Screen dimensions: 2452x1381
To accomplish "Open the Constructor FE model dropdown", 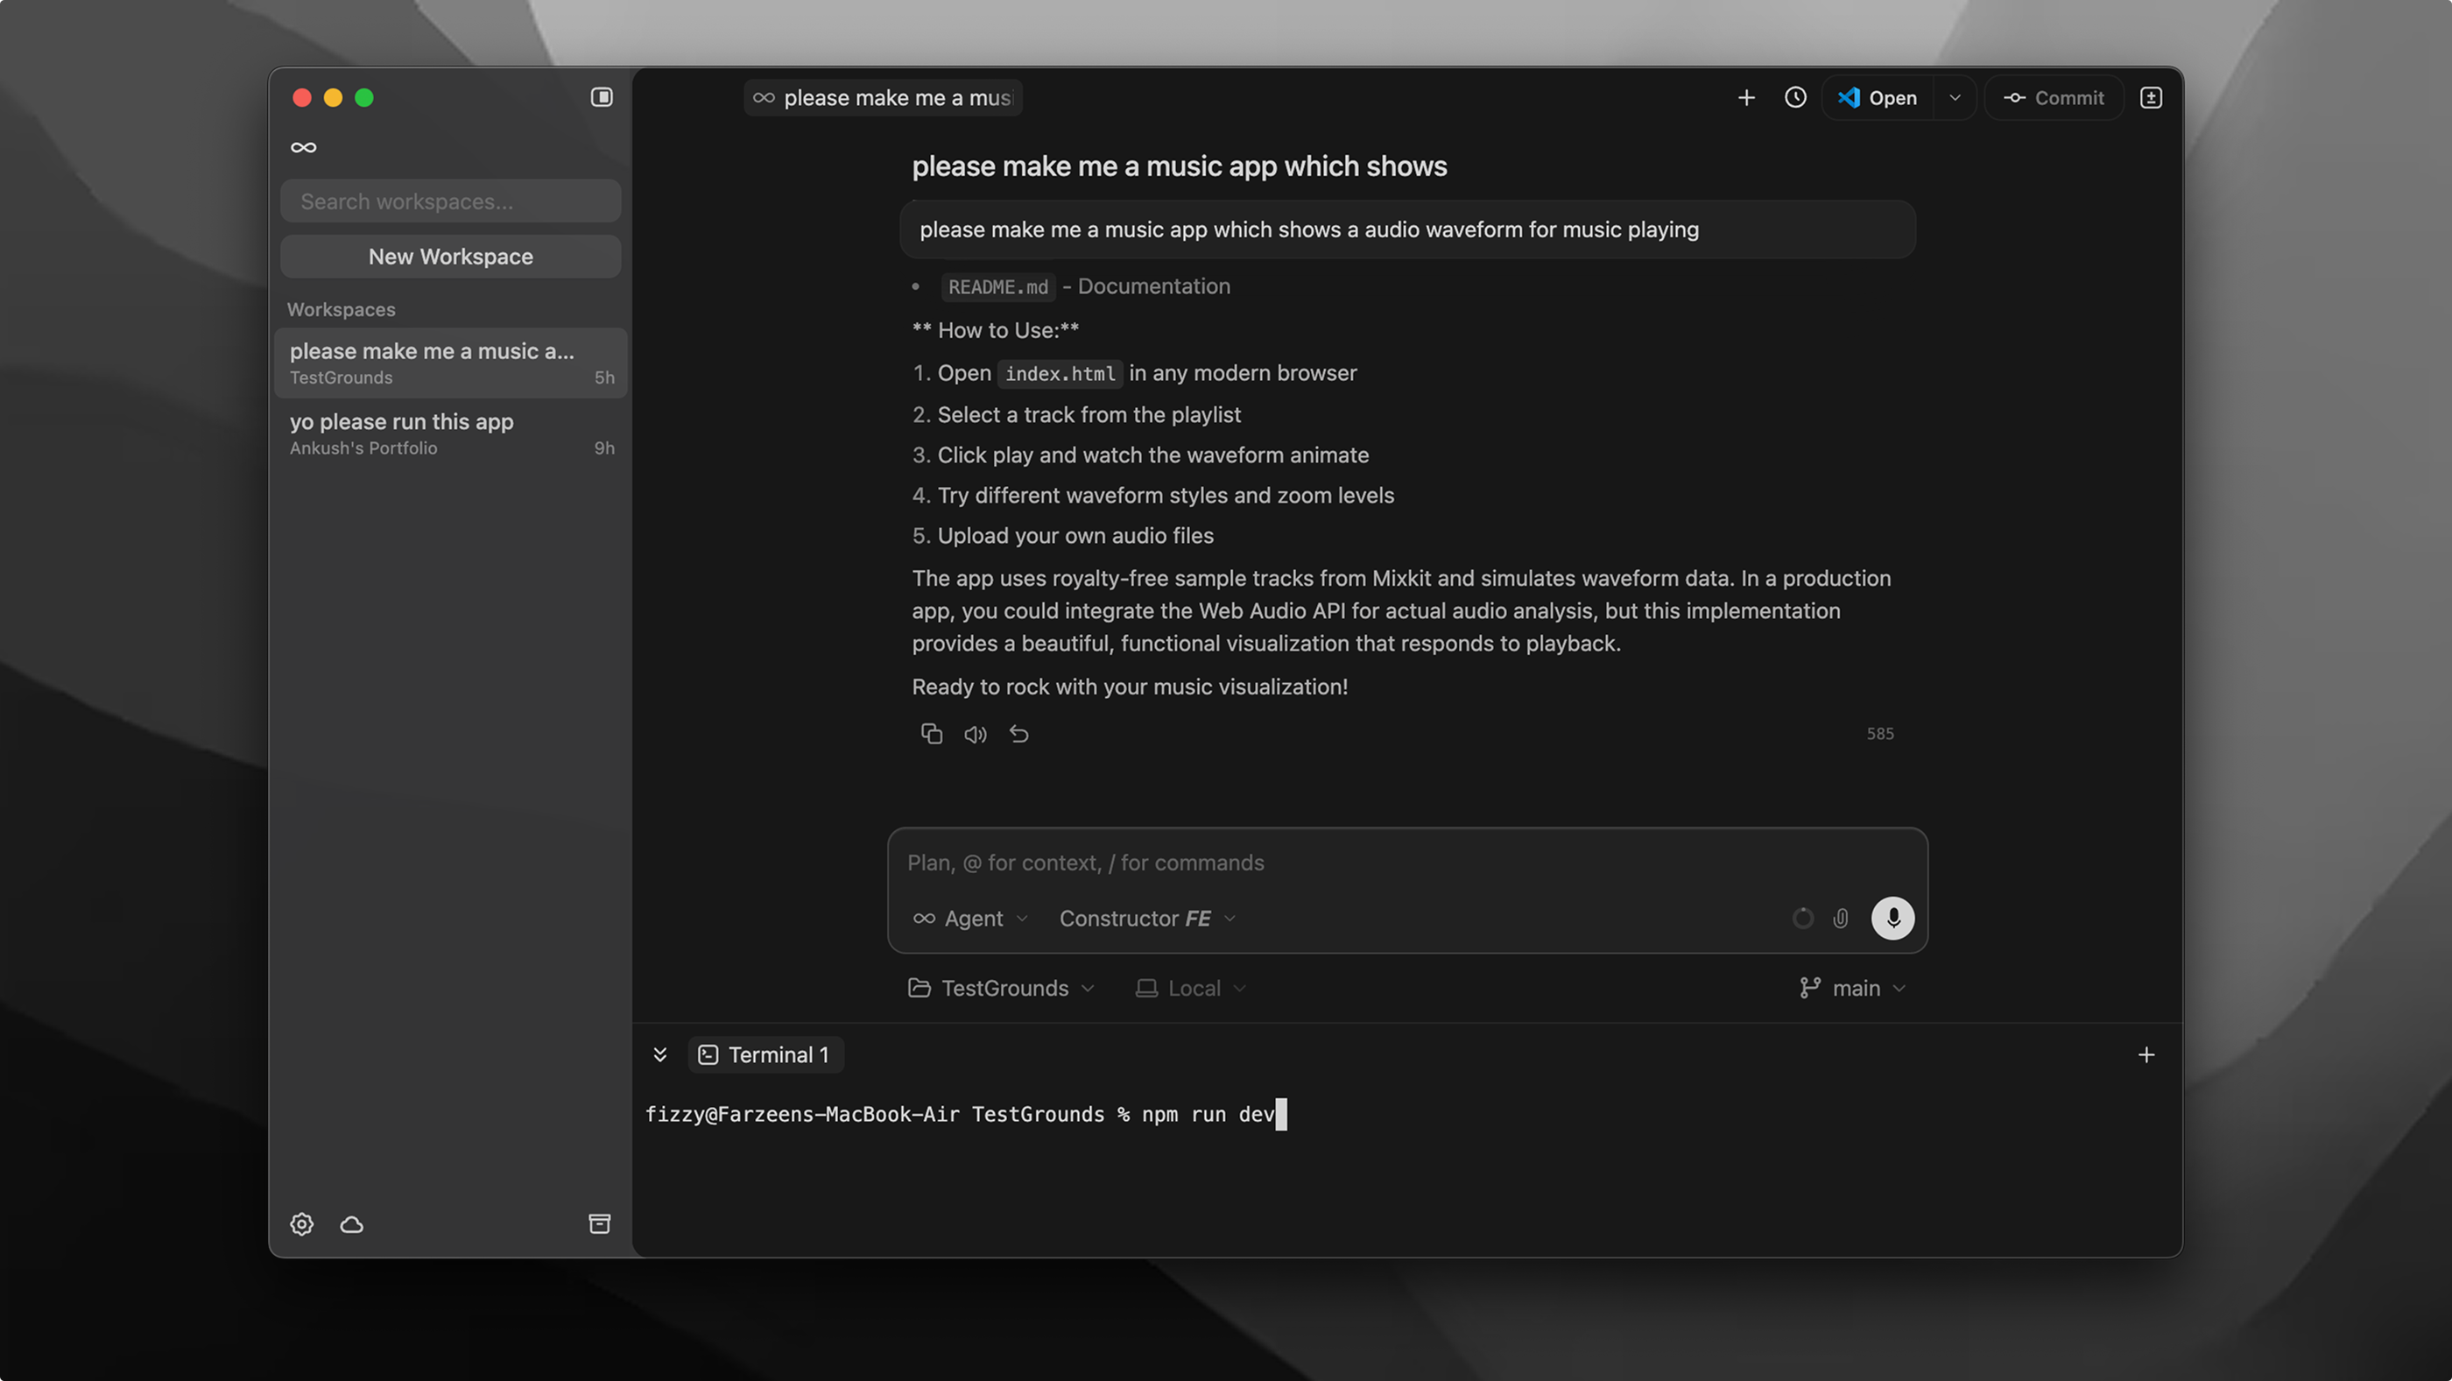I will click(1146, 919).
